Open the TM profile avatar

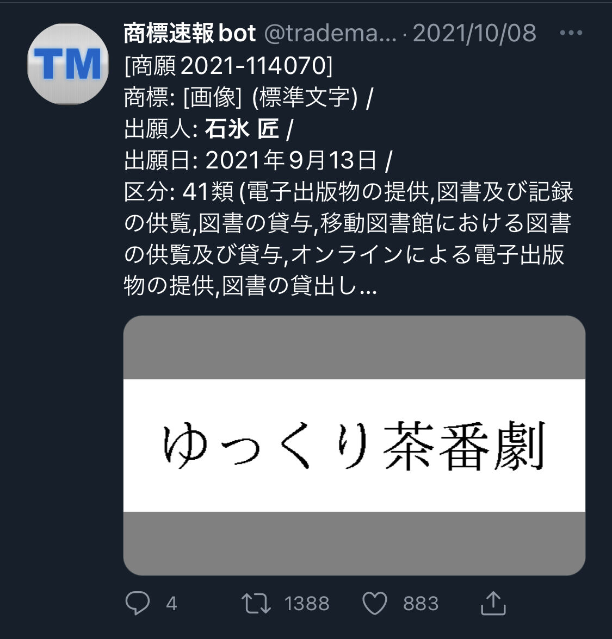click(67, 64)
